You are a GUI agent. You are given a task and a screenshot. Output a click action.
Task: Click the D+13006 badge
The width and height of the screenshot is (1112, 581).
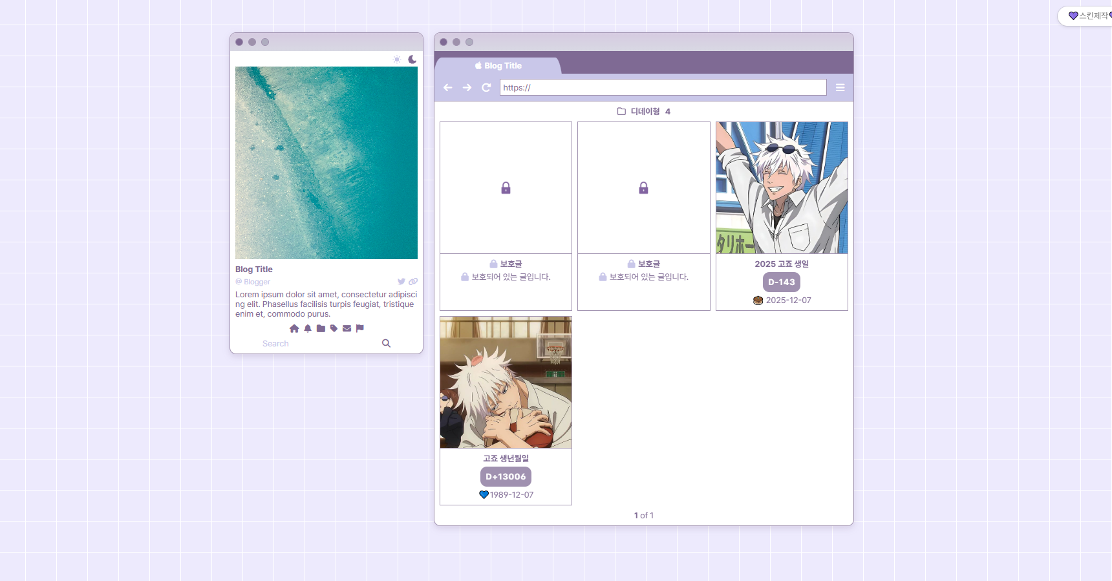pos(506,477)
